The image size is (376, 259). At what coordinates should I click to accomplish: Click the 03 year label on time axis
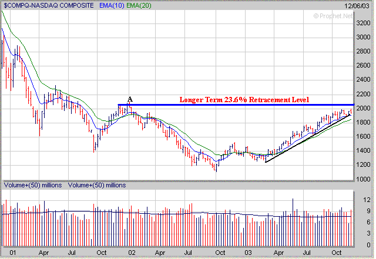pyautogui.click(x=249, y=253)
